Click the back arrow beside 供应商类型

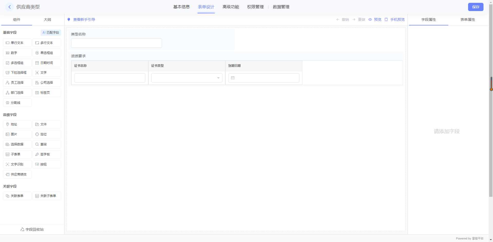pos(10,7)
